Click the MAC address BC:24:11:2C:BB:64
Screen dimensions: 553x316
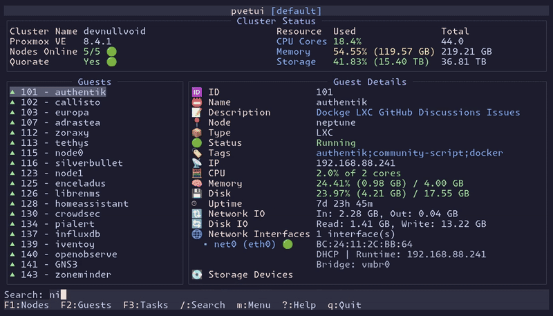pos(364,244)
